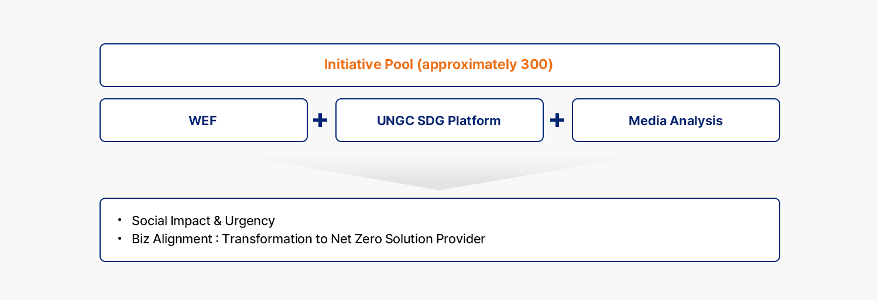
Task: Click the plus sign after WEF
Action: click(320, 120)
